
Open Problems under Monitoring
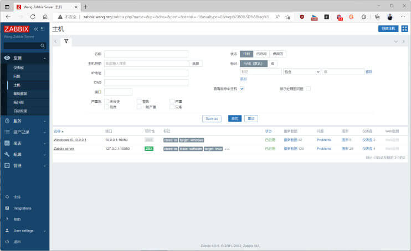(17, 76)
